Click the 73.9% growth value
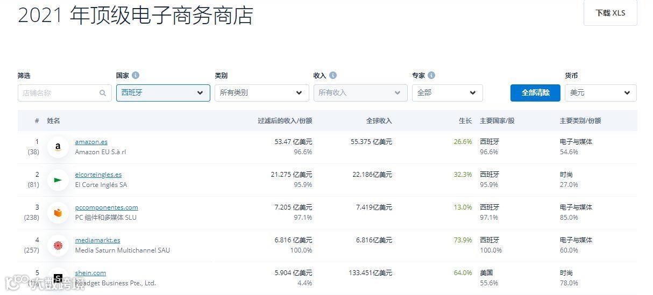653x295 pixels. pyautogui.click(x=463, y=240)
